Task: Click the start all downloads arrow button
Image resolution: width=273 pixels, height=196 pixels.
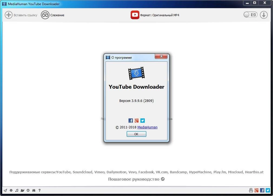Action: 264,15
